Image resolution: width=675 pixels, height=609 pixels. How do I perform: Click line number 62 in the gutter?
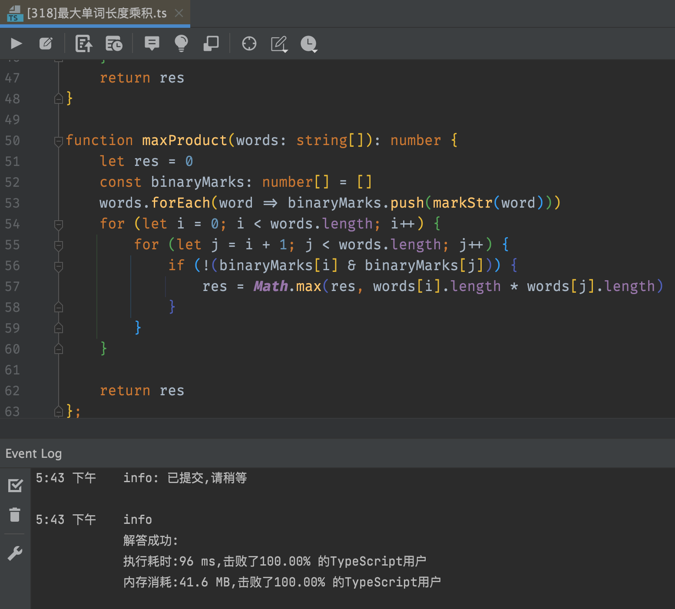[x=12, y=391]
